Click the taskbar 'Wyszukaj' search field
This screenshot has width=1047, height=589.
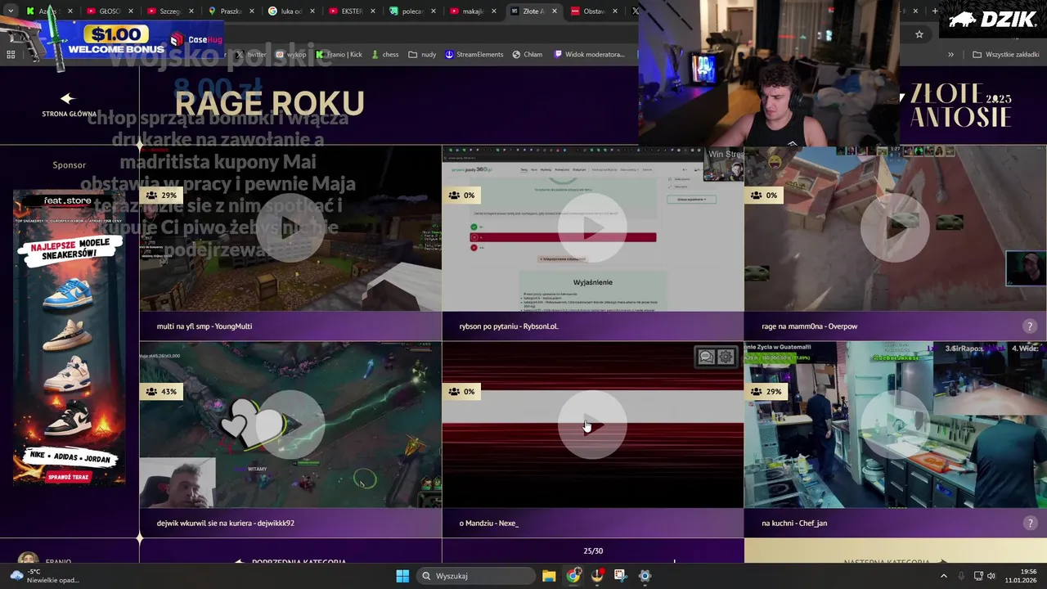(x=475, y=576)
